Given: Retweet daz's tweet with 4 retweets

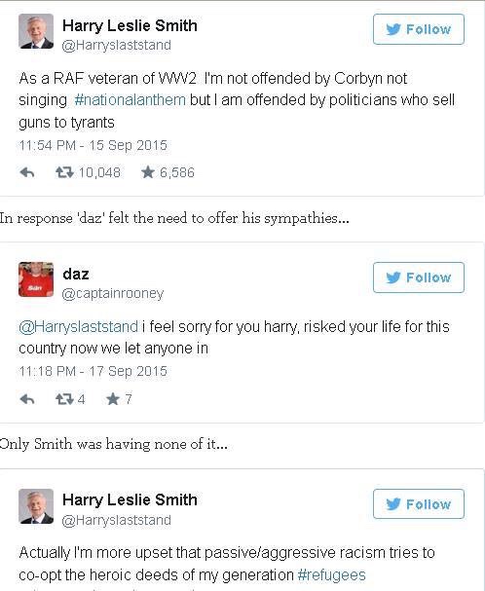Looking at the screenshot, I should point(64,399).
